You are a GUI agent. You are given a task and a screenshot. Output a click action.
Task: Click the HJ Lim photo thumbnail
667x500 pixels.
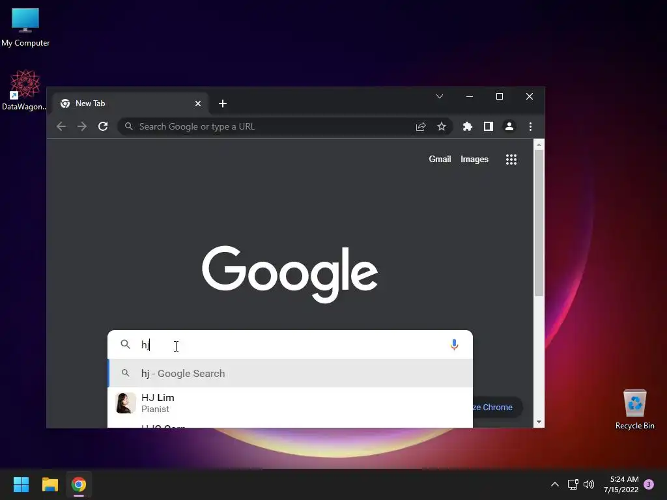pyautogui.click(x=126, y=403)
